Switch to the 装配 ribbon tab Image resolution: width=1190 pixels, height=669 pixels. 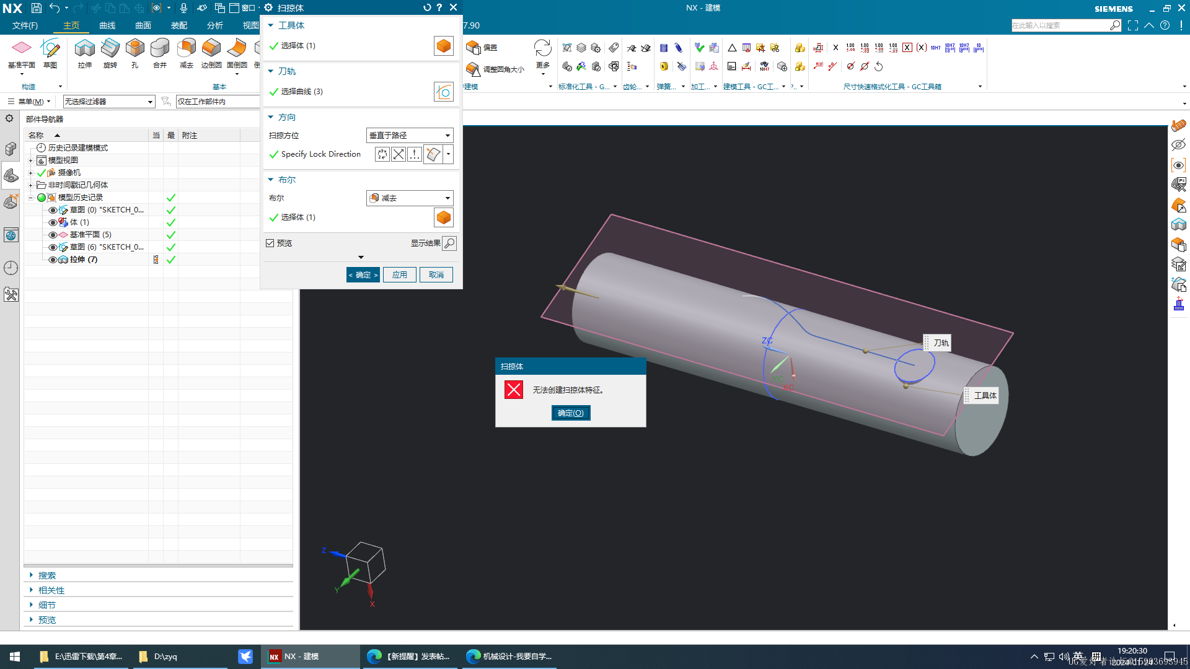click(x=179, y=25)
